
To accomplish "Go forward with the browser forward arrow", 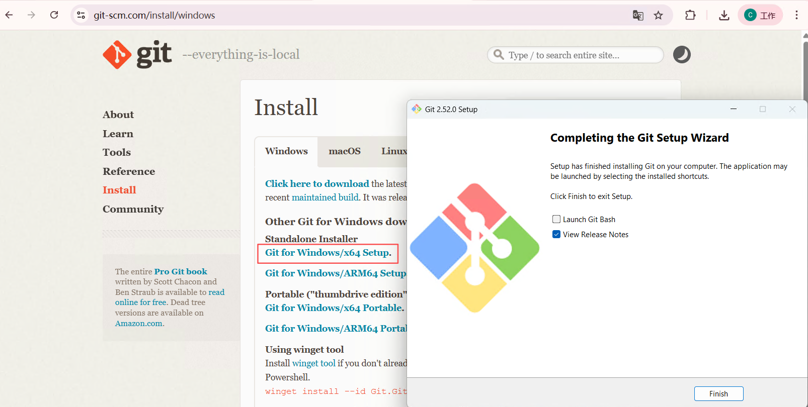I will [31, 15].
